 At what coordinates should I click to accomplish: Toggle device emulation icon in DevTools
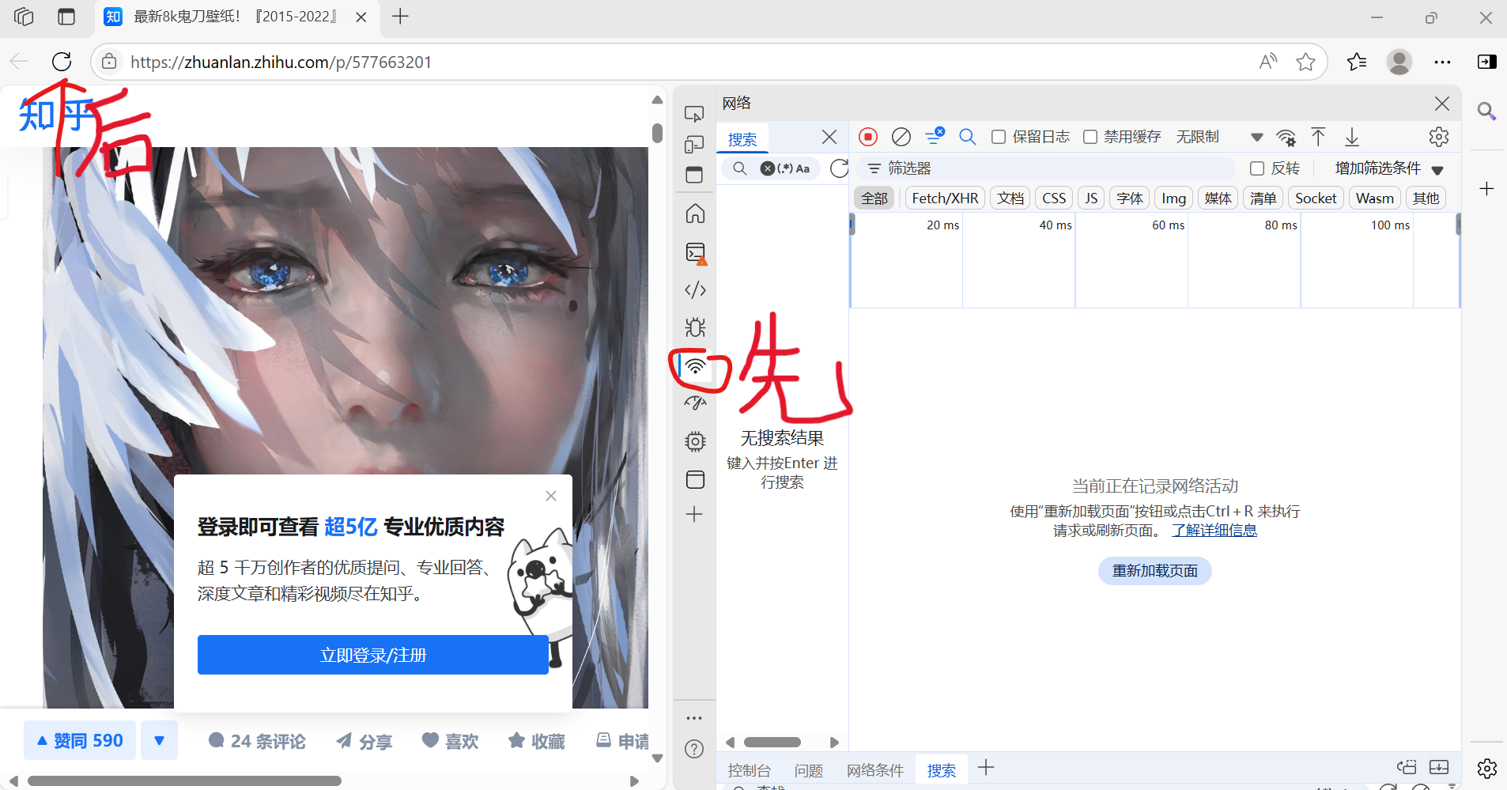click(x=694, y=145)
